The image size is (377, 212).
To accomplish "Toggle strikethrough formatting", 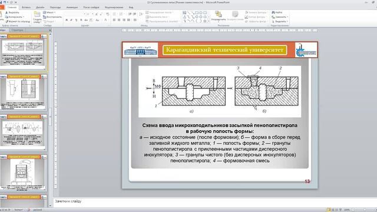I will [86, 20].
